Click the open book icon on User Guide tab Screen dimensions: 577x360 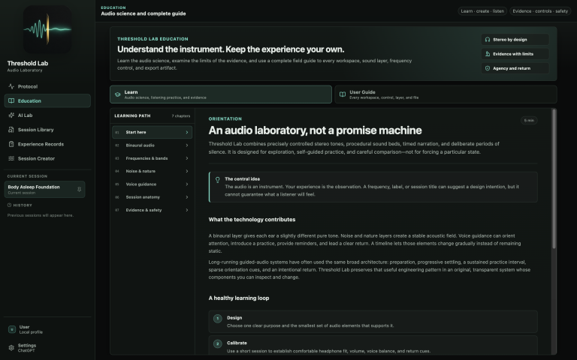coord(343,94)
